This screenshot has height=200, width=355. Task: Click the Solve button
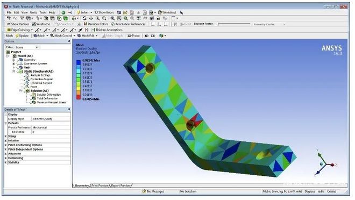(x=82, y=12)
